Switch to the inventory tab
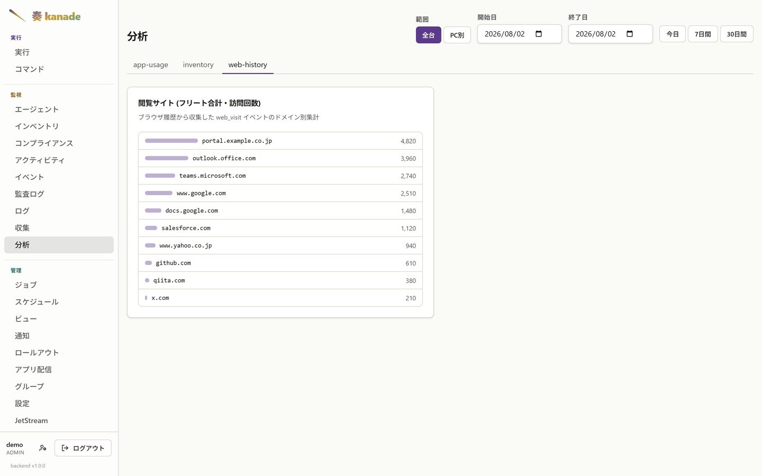The height and width of the screenshot is (476, 762). point(198,65)
